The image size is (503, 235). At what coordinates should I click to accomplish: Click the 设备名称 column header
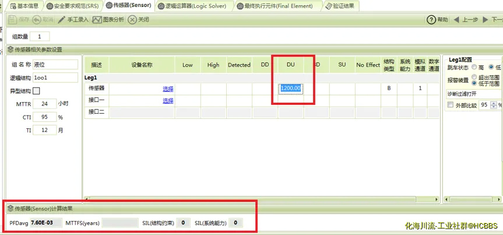142,65
